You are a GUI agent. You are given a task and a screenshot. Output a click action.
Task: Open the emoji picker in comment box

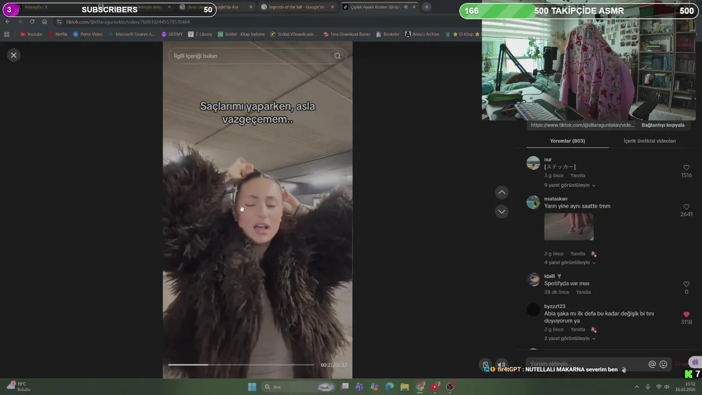pyautogui.click(x=663, y=364)
